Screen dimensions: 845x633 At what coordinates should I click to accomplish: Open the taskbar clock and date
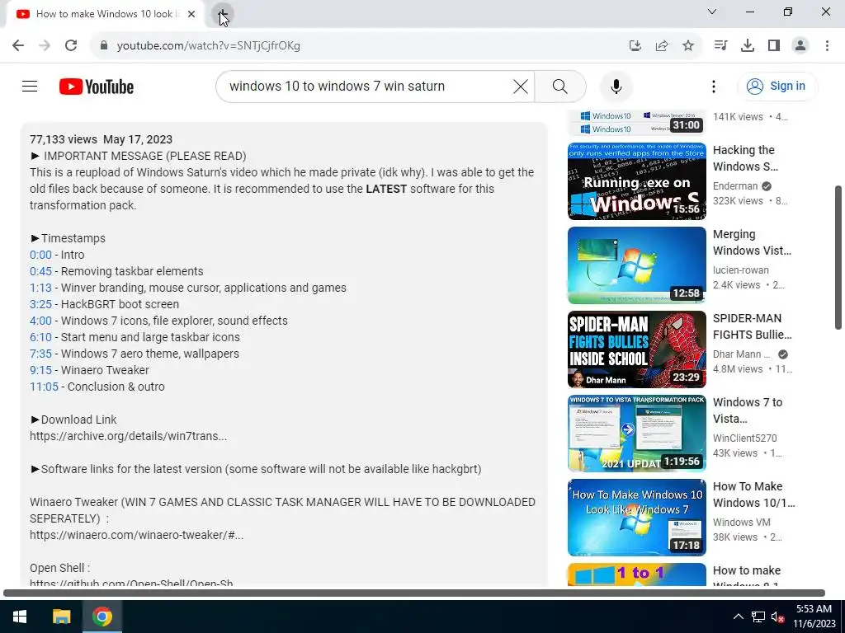coord(816,617)
